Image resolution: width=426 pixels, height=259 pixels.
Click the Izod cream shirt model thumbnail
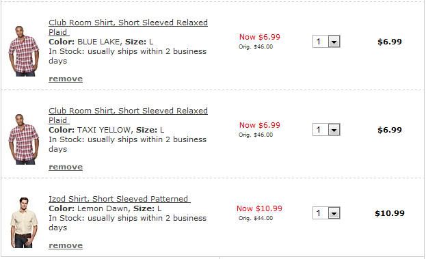point(24,223)
